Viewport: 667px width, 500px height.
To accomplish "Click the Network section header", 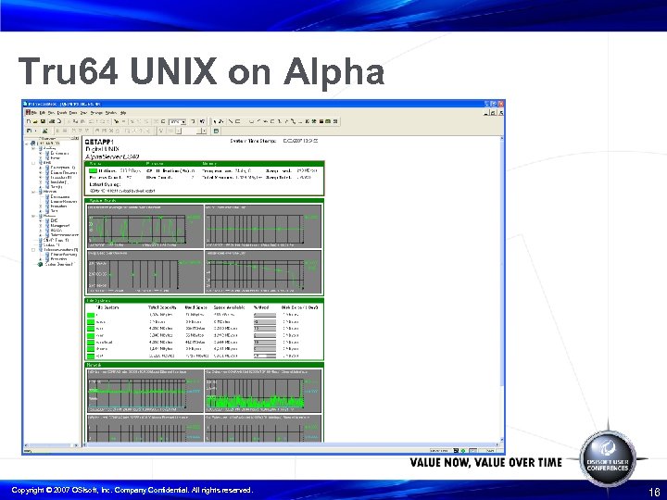I will coord(204,365).
